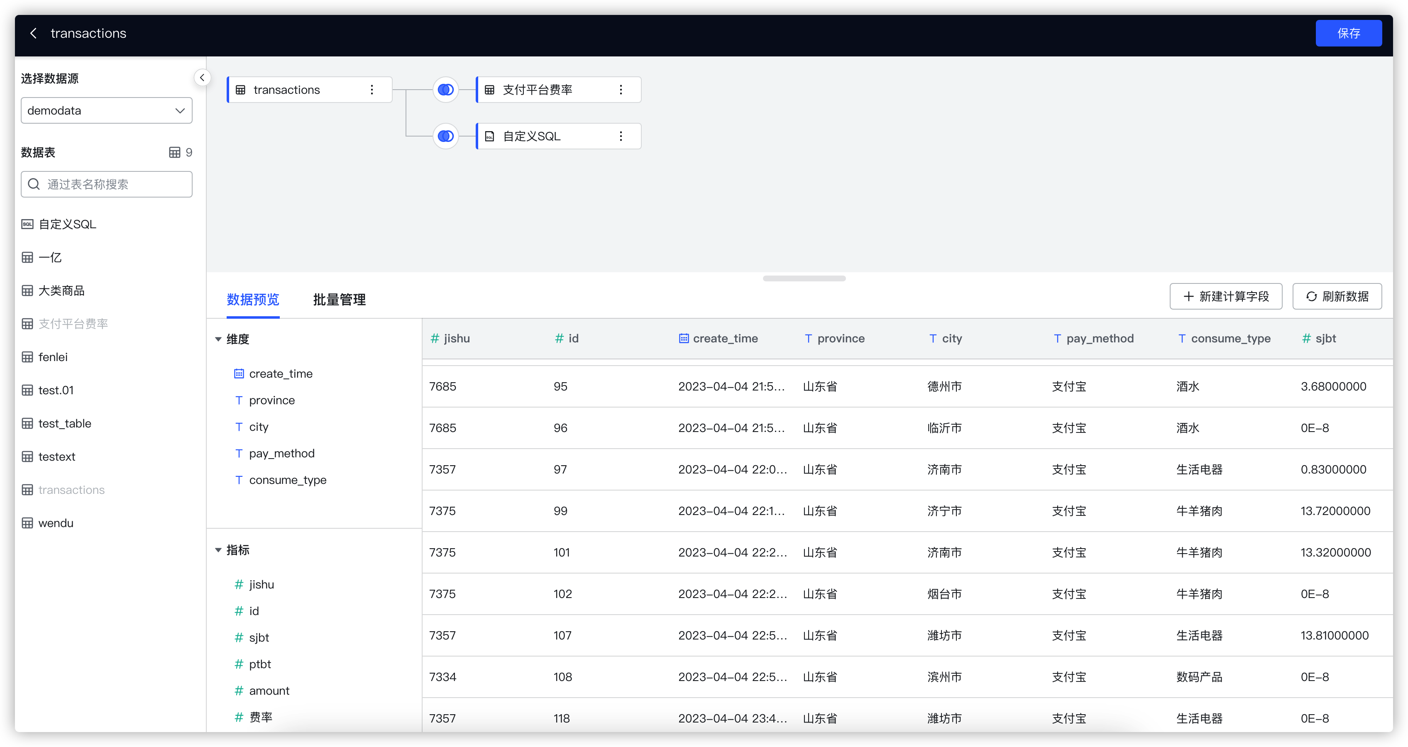
Task: Click the join icon before 支付平台费率 node
Action: pos(445,90)
